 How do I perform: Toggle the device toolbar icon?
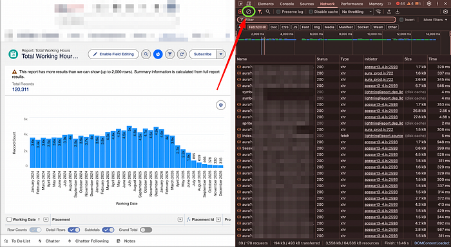(249, 4)
